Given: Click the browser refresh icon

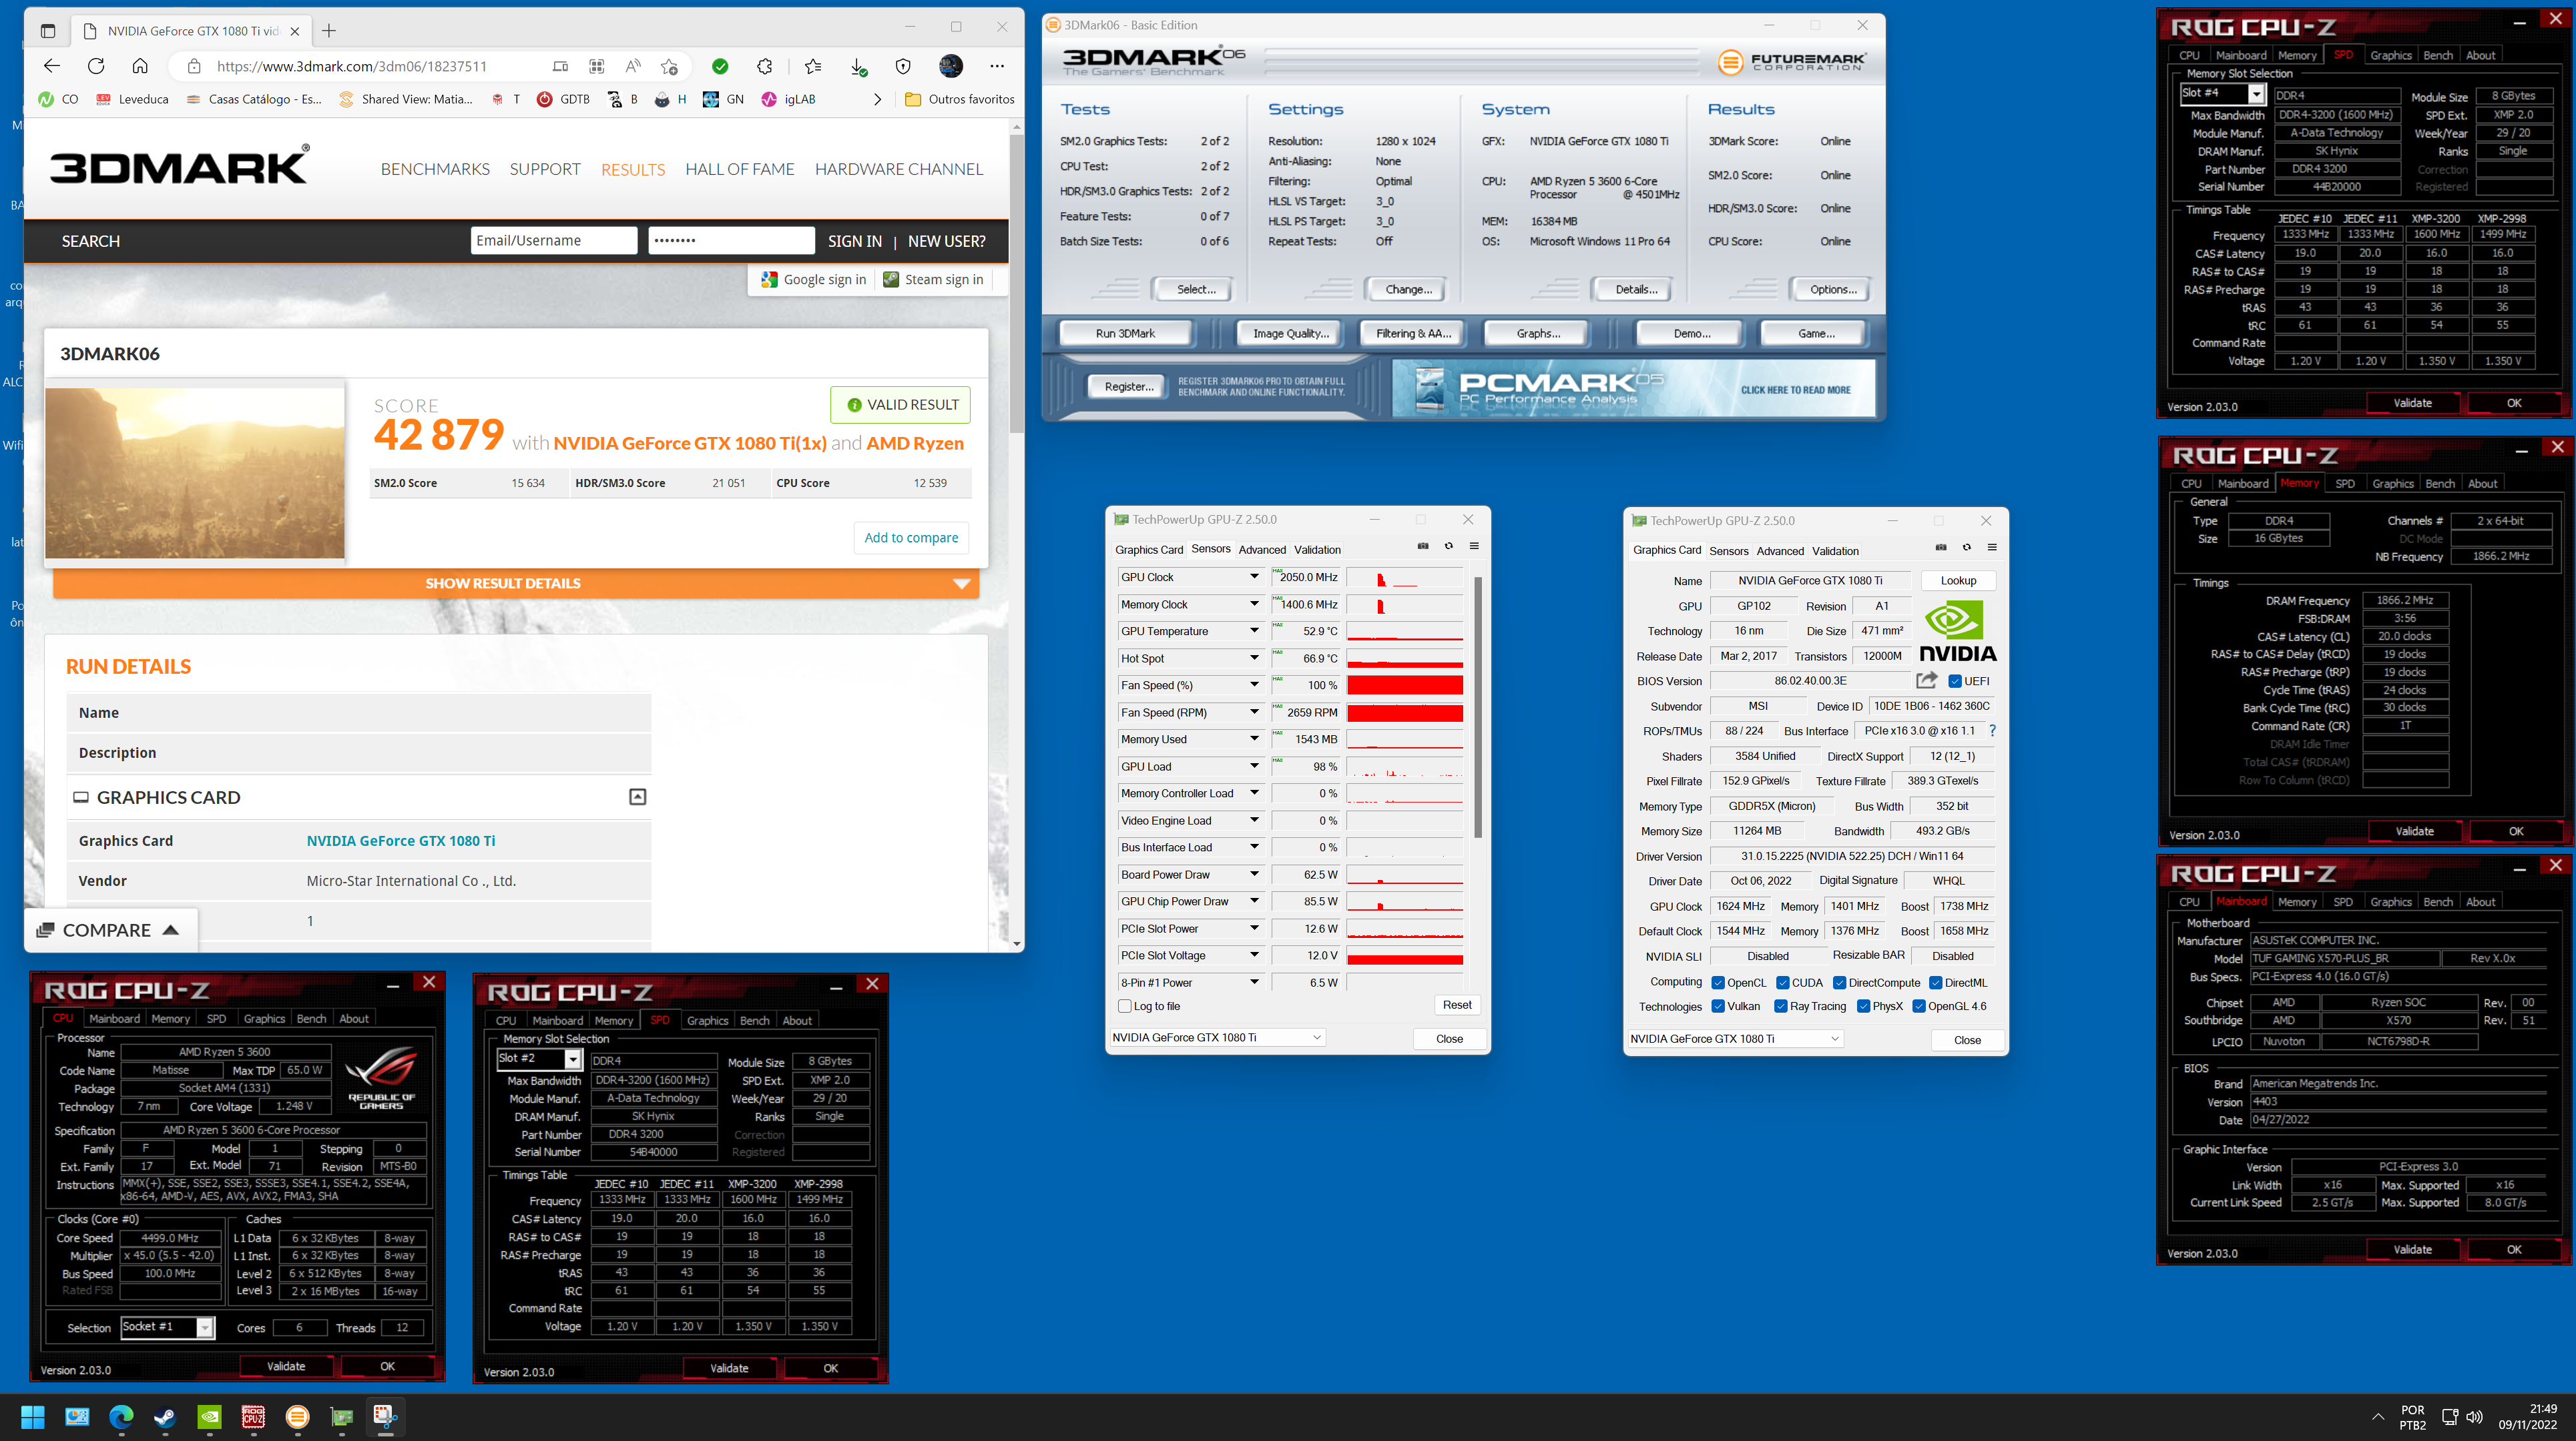Looking at the screenshot, I should click(x=96, y=66).
